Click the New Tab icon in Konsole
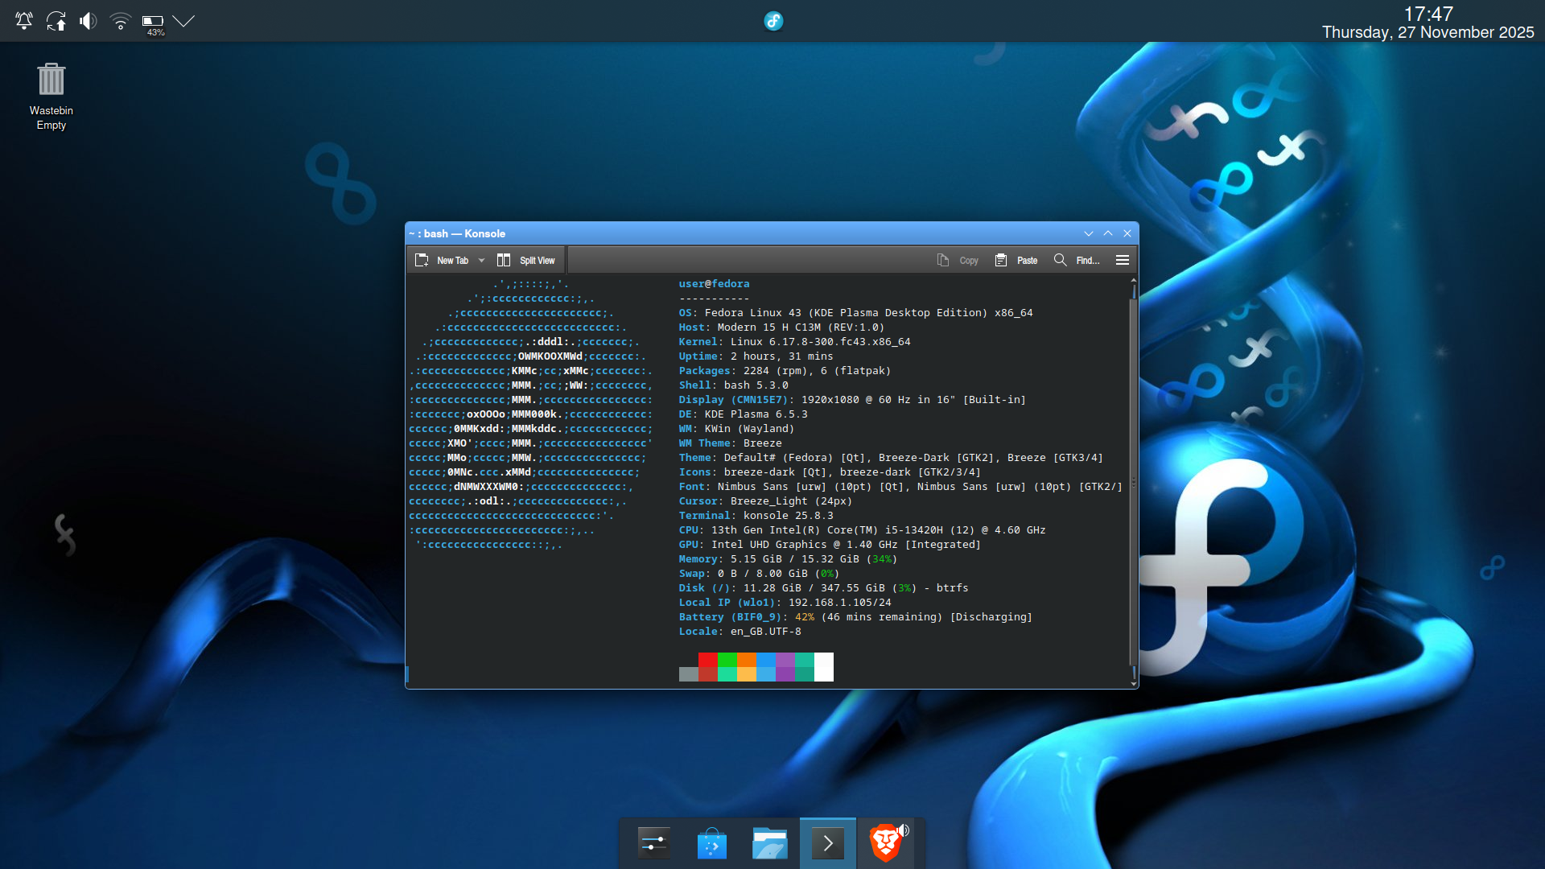Viewport: 1545px width, 869px height. pyautogui.click(x=422, y=260)
